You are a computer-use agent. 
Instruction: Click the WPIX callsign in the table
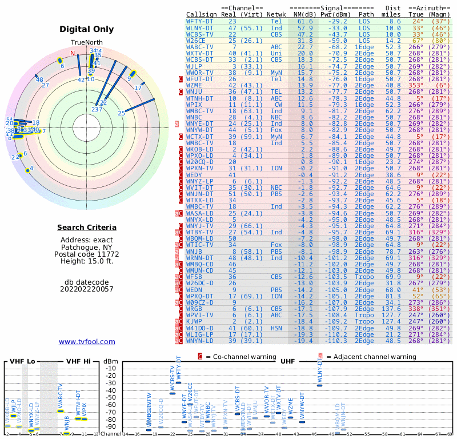click(x=194, y=105)
